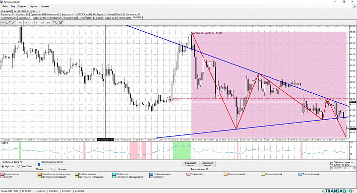Select the Open/Close radio option
The height and width of the screenshot is (193, 357).
[25, 166]
